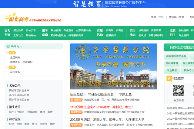Click the 智慧教育 top banner
Viewport: 194px width, 129px height.
[x=97, y=4]
